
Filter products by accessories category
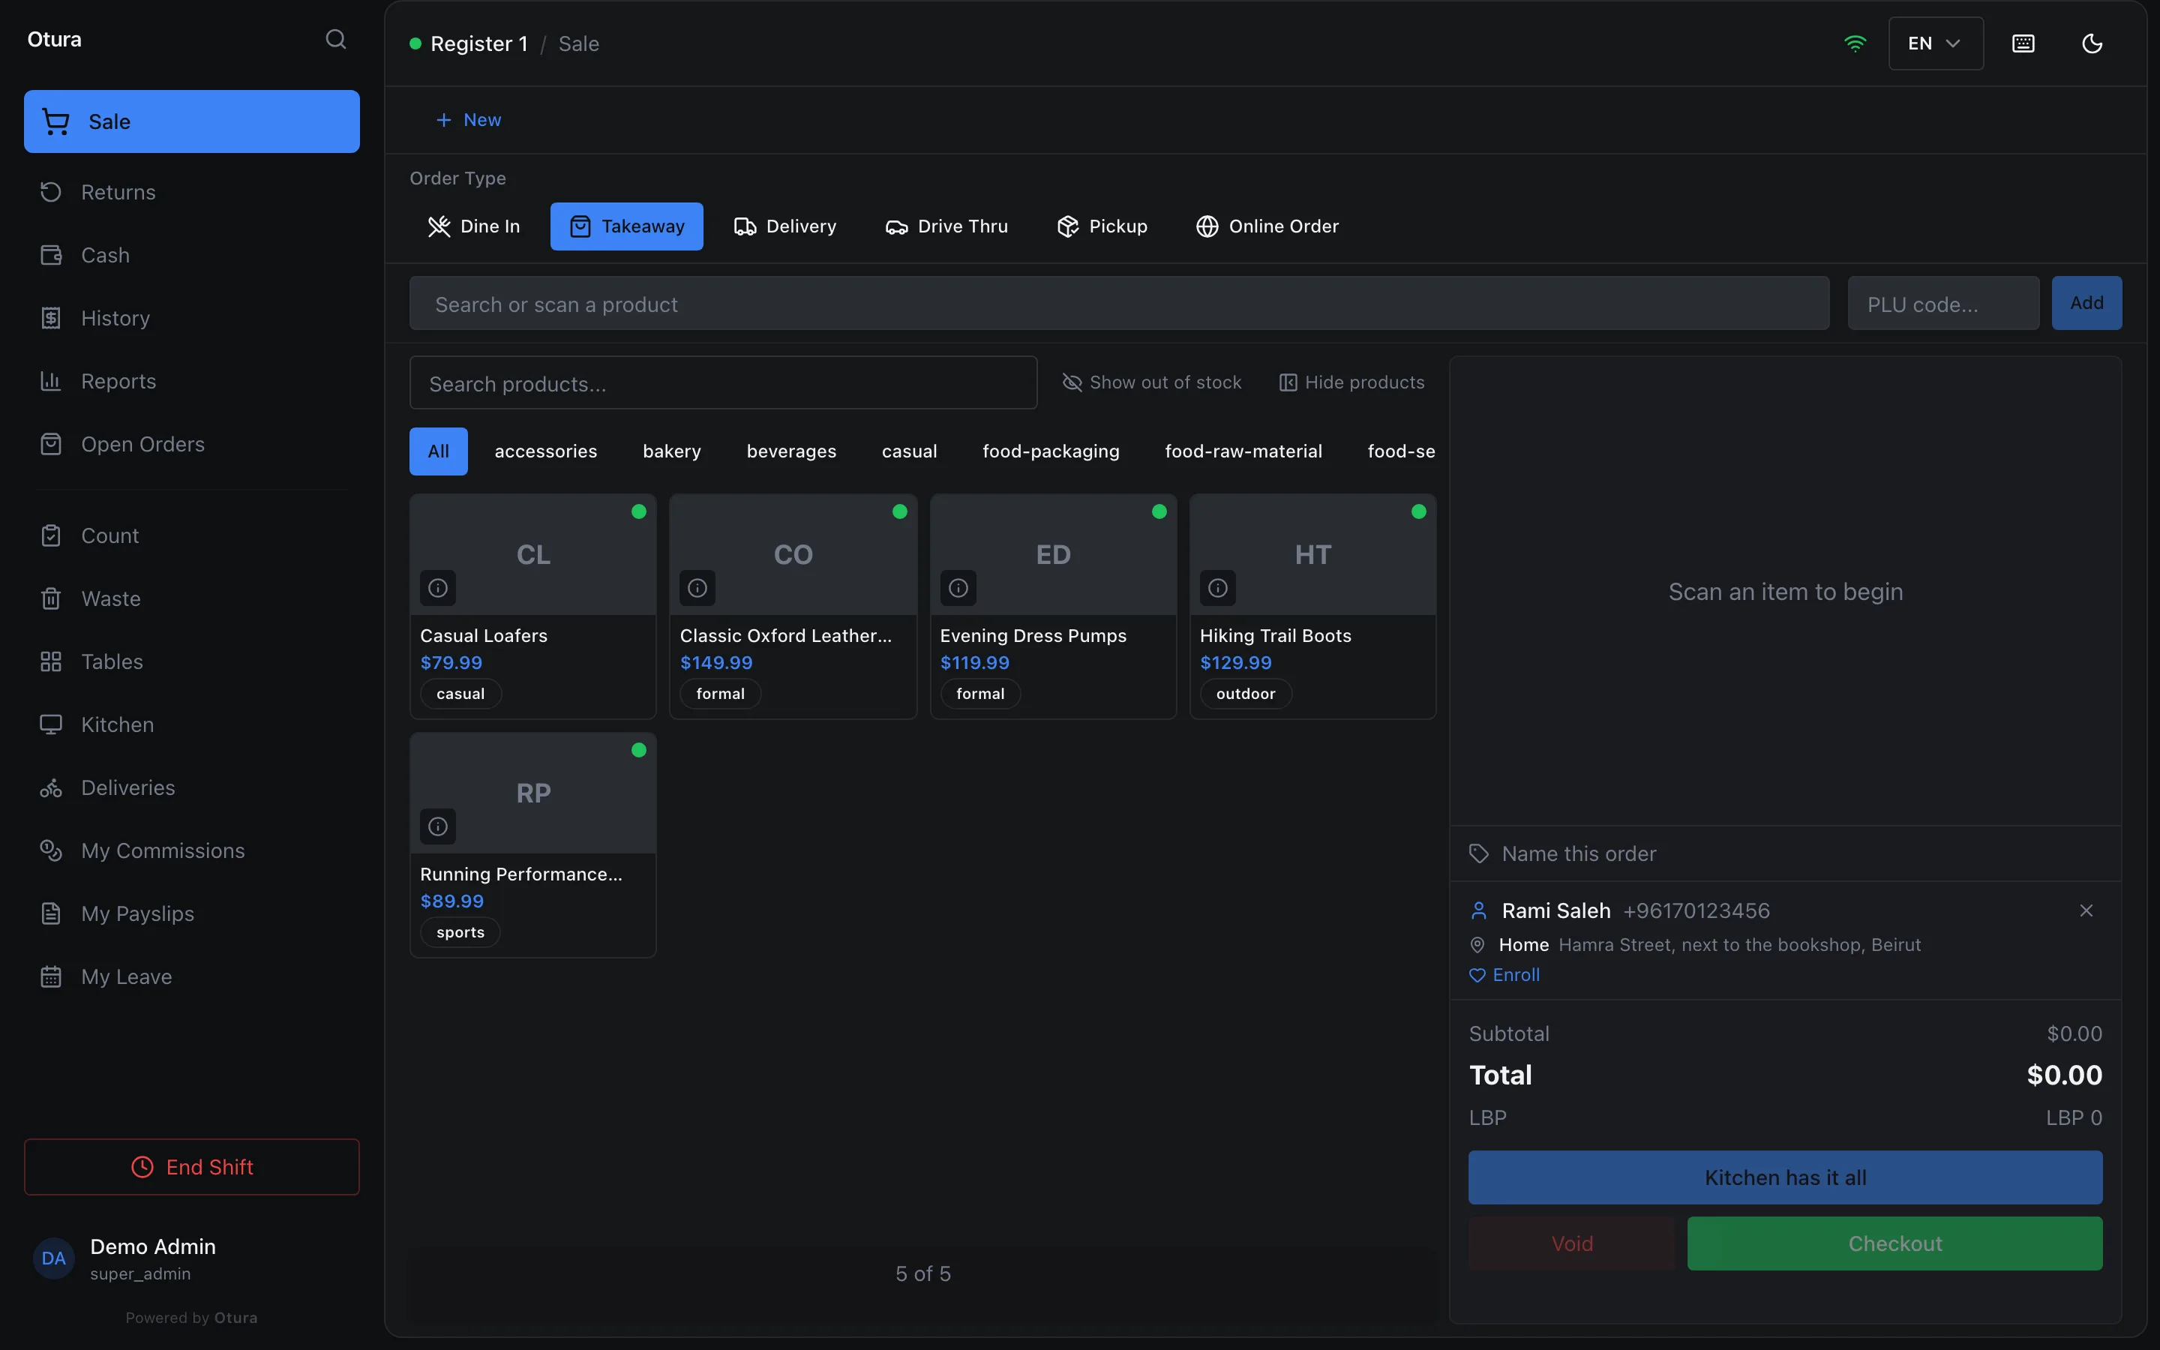[546, 451]
